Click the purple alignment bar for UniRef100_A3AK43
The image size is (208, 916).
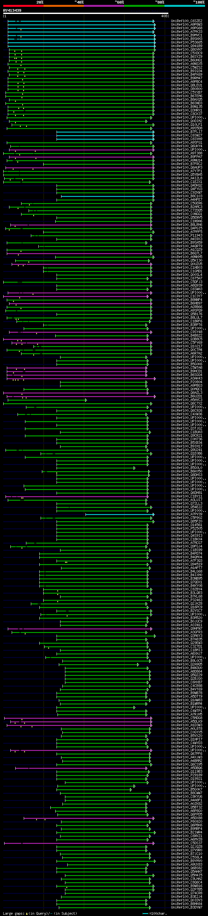[x=81, y=378]
